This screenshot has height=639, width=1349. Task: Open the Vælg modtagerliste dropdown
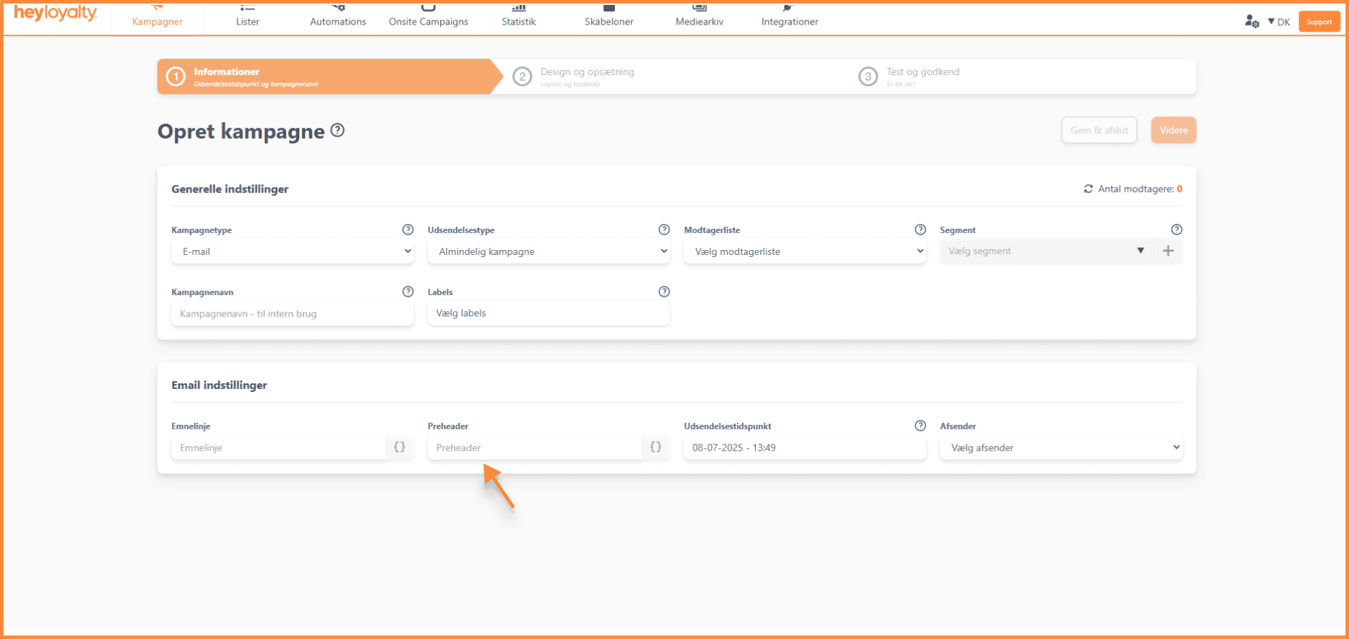coord(804,251)
